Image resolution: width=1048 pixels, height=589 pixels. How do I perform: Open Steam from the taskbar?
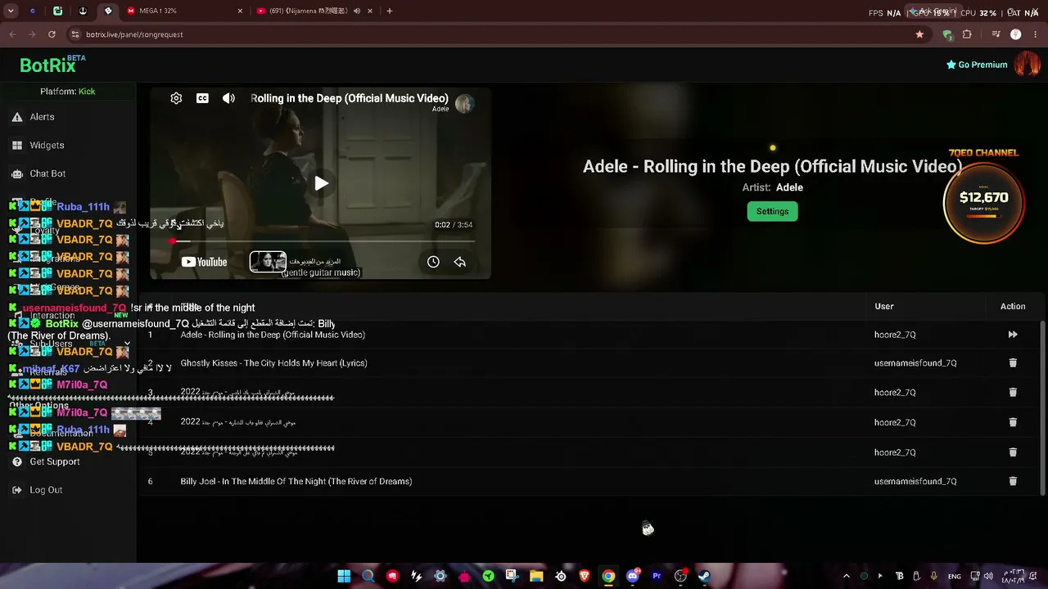pyautogui.click(x=704, y=576)
